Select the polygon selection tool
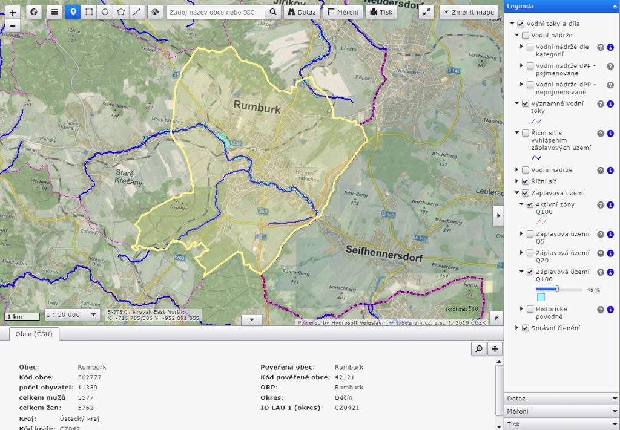 (x=120, y=12)
